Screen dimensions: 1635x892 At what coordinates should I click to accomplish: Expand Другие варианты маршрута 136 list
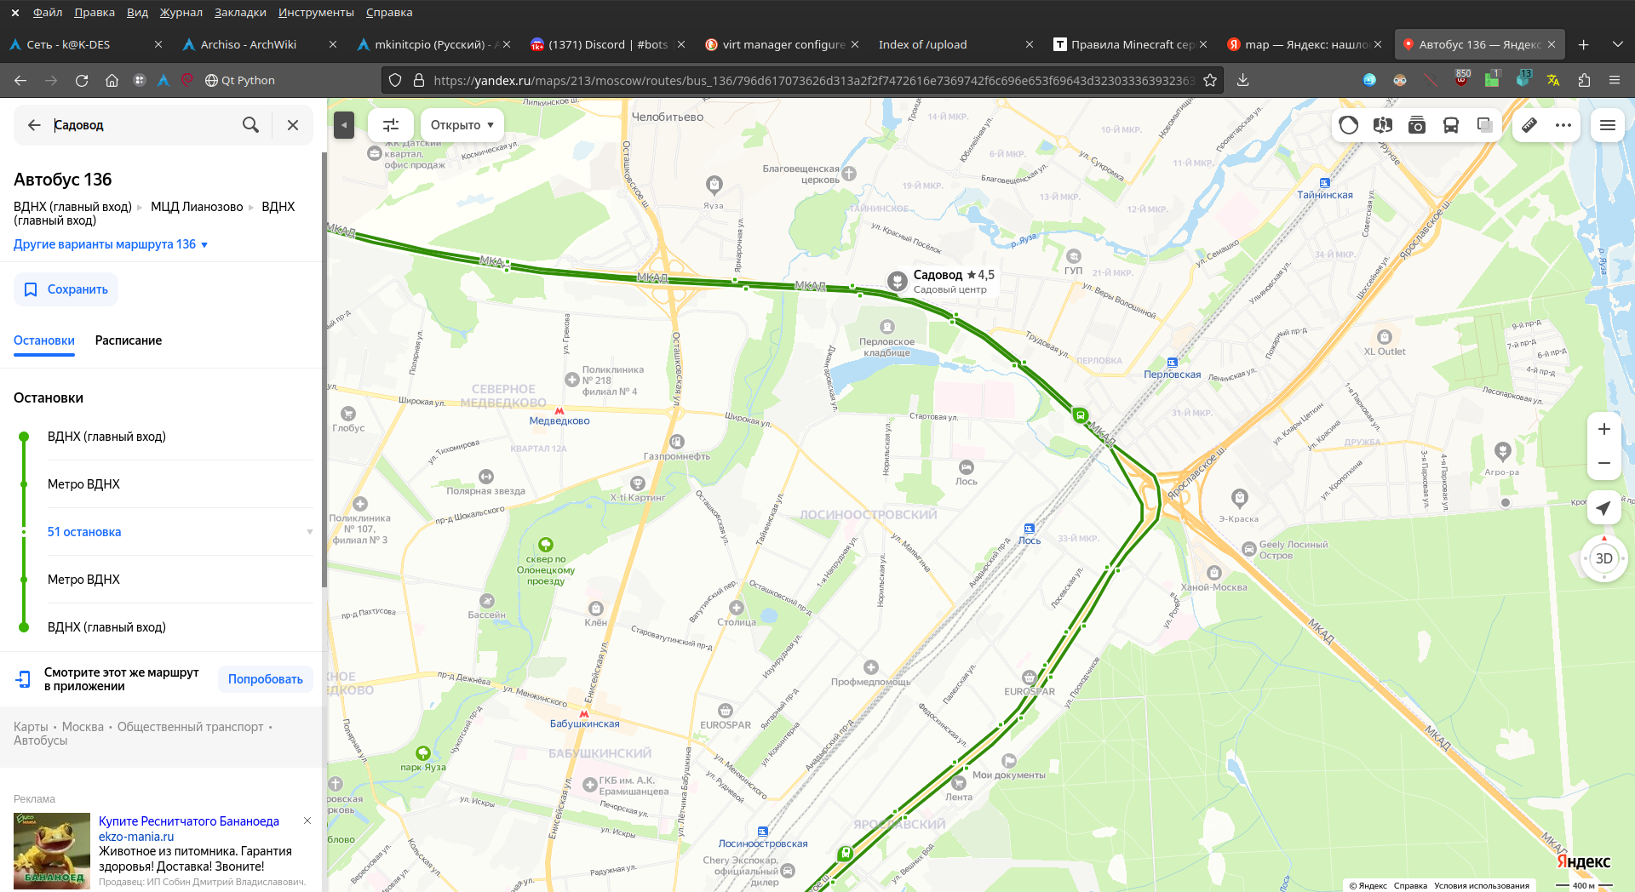(111, 244)
